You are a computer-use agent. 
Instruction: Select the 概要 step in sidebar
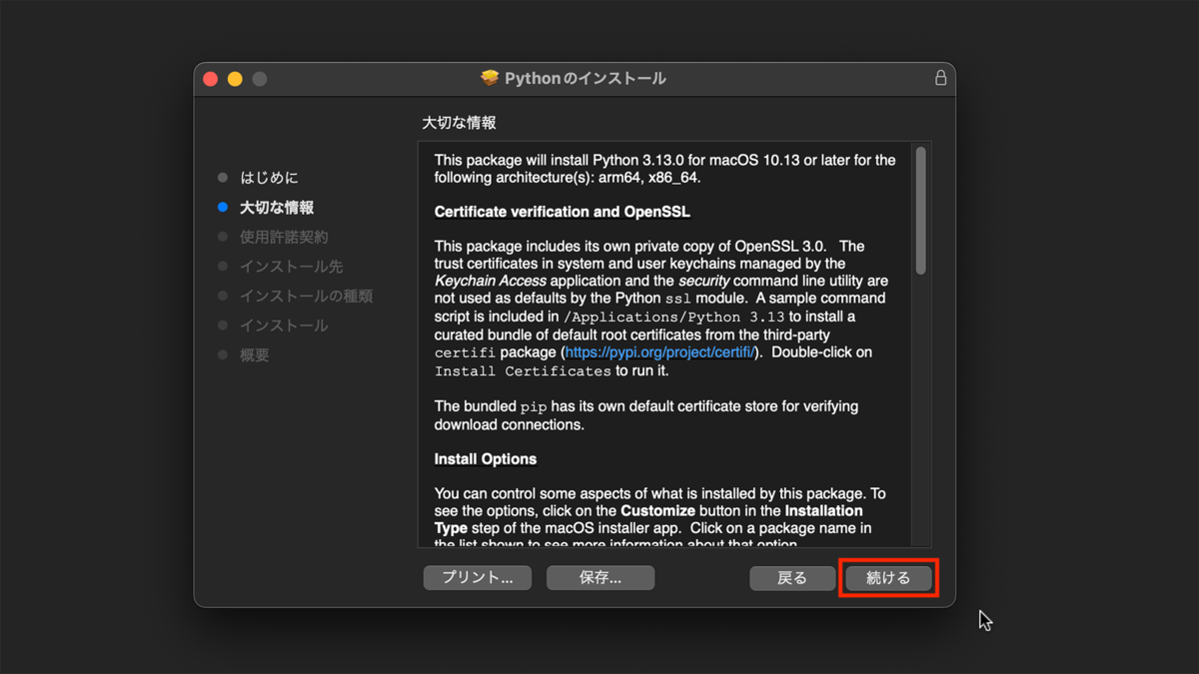255,354
